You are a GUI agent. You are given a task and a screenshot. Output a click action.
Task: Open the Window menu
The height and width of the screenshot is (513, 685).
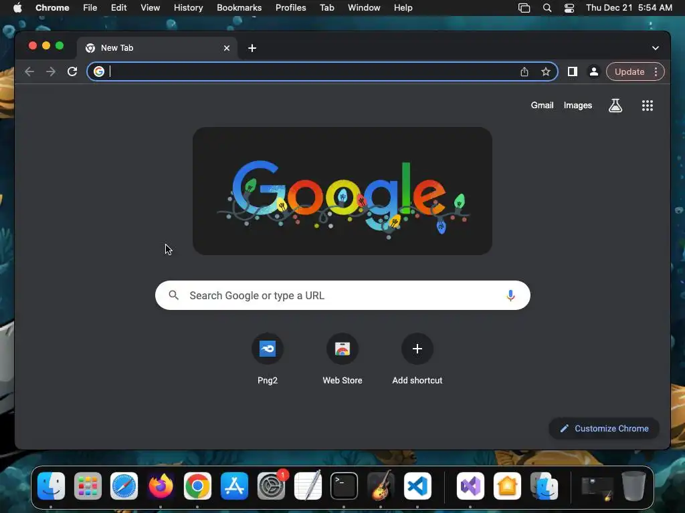(364, 8)
